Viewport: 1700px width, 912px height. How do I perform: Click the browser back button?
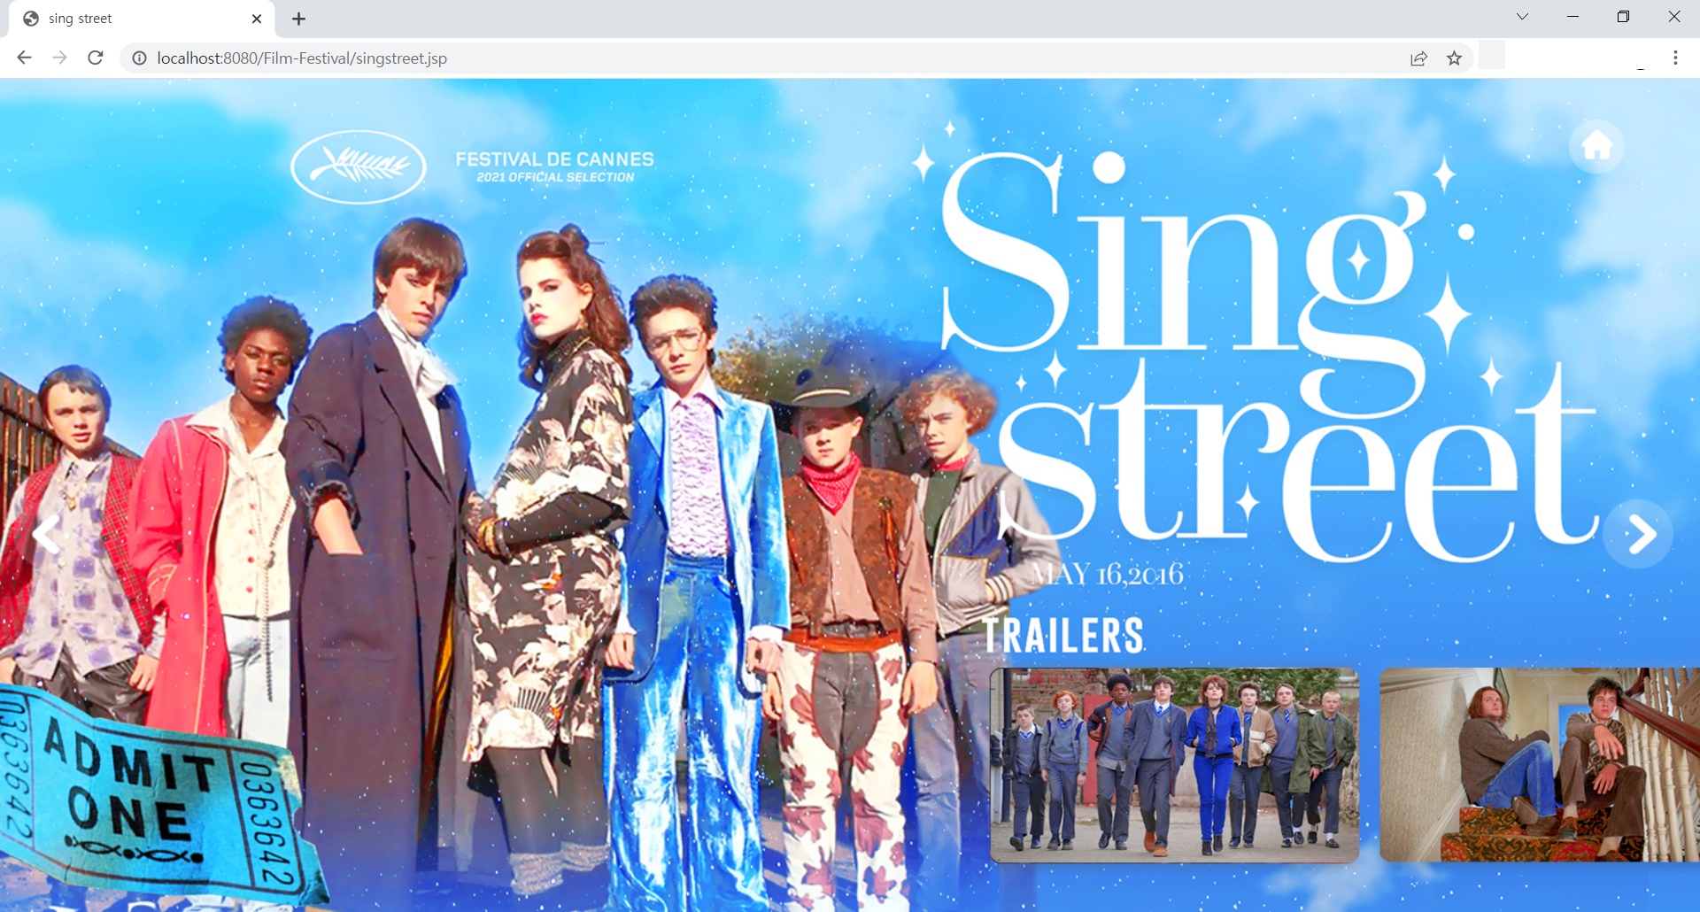[24, 58]
